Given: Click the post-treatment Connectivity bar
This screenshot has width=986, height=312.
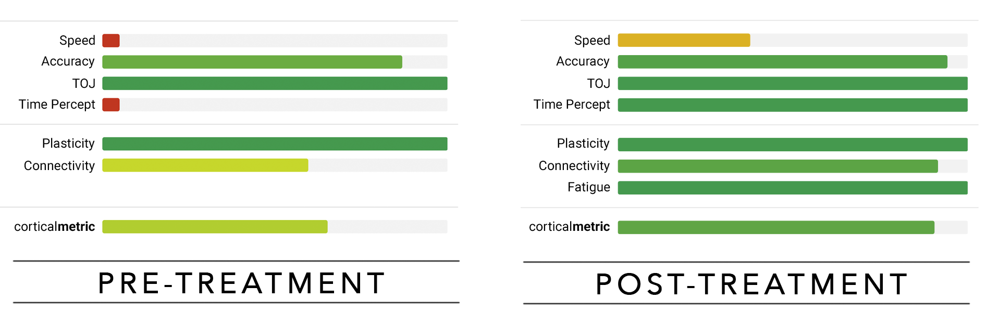Looking at the screenshot, I should [x=778, y=166].
